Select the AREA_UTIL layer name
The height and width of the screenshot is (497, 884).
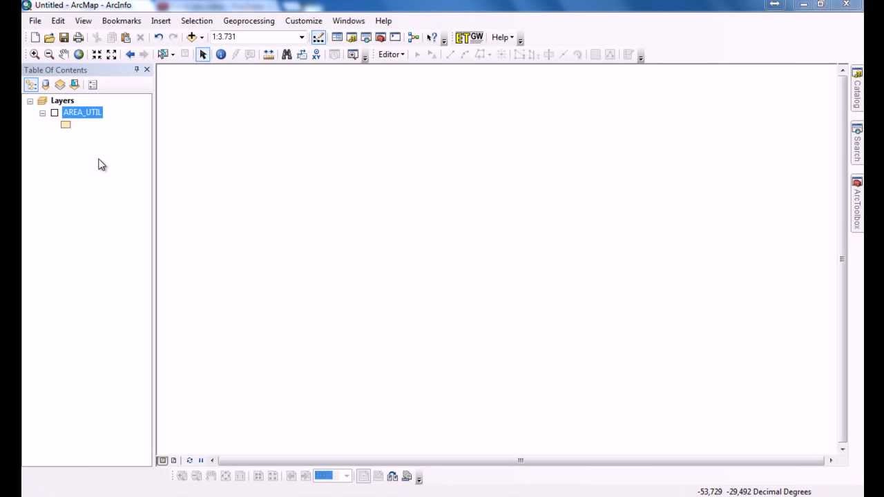point(82,113)
